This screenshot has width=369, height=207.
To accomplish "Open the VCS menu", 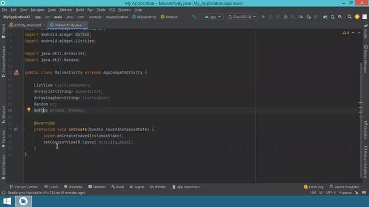I will (111, 10).
